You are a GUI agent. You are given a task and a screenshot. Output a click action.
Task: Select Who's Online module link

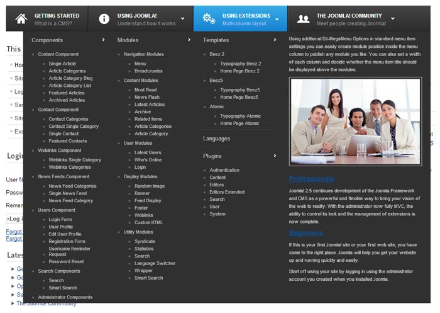coord(148,160)
